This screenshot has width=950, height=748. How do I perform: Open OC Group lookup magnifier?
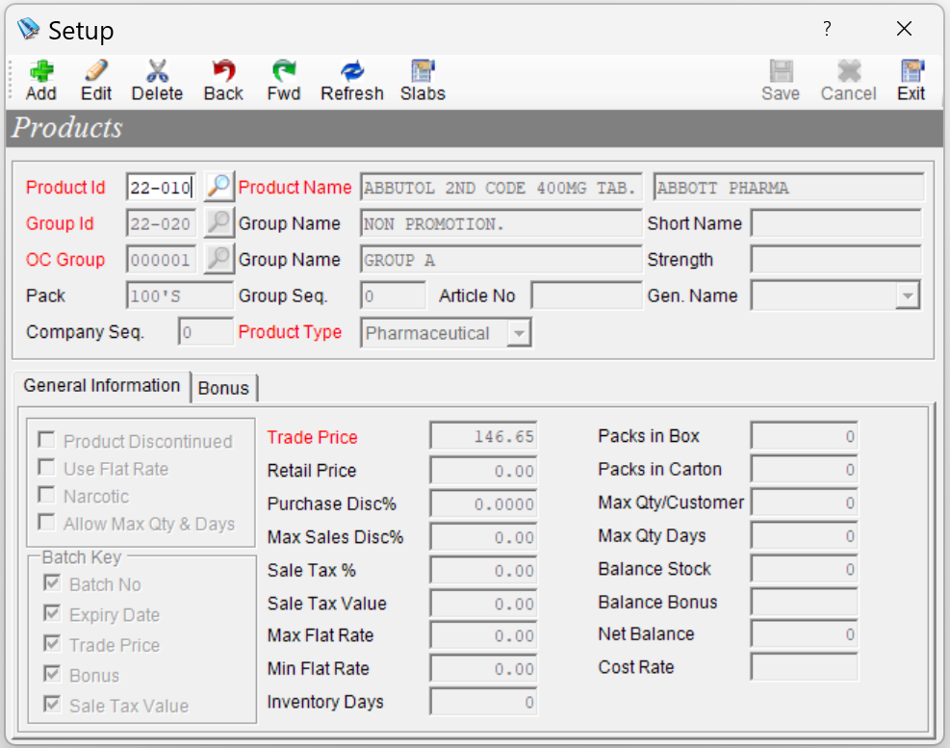tap(218, 259)
